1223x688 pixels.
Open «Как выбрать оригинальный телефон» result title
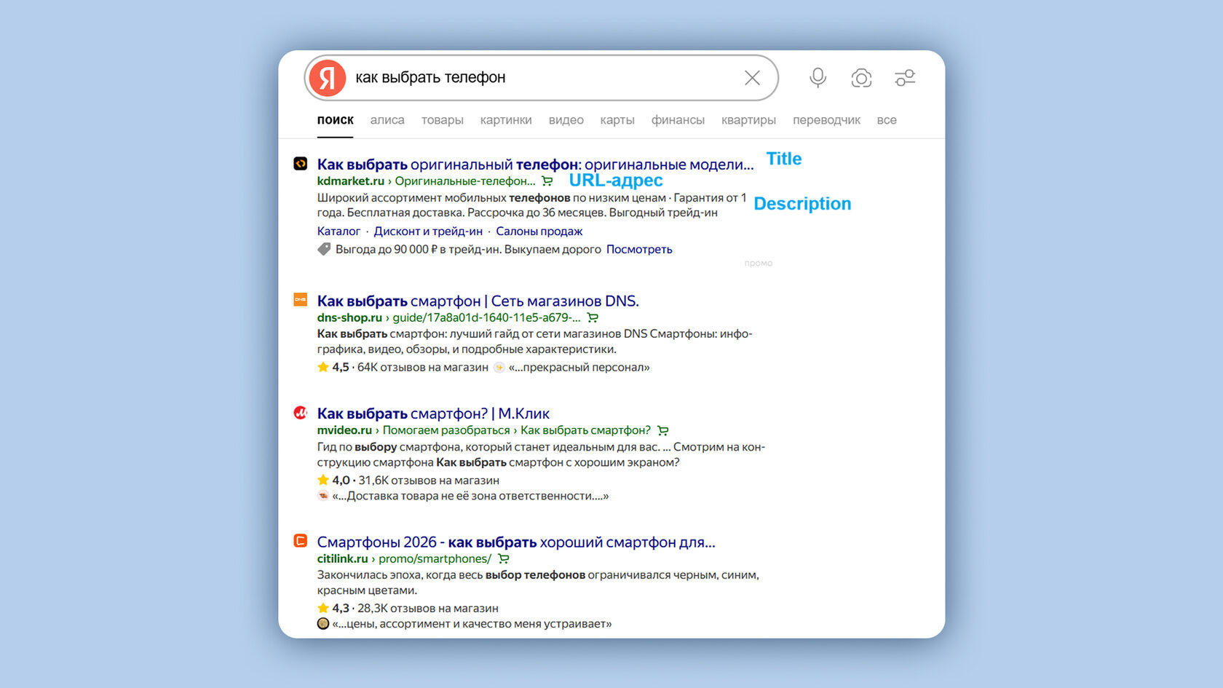coord(535,165)
